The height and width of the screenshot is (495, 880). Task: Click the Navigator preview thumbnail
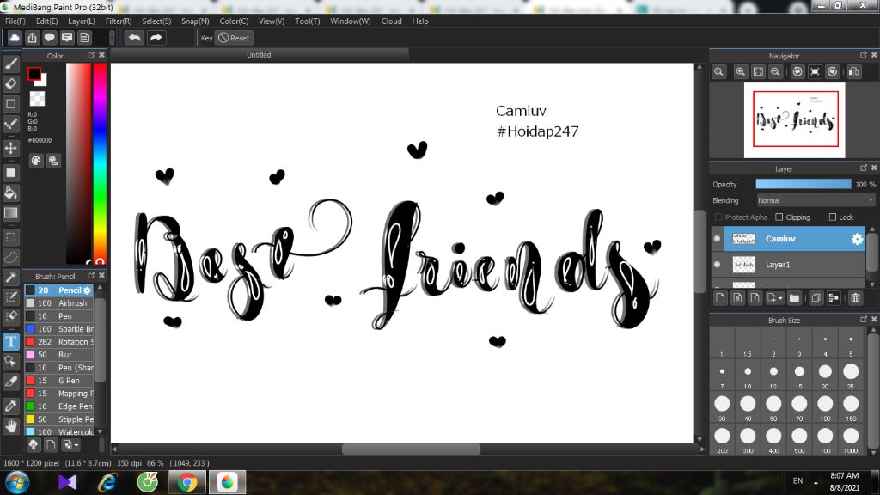pyautogui.click(x=795, y=119)
